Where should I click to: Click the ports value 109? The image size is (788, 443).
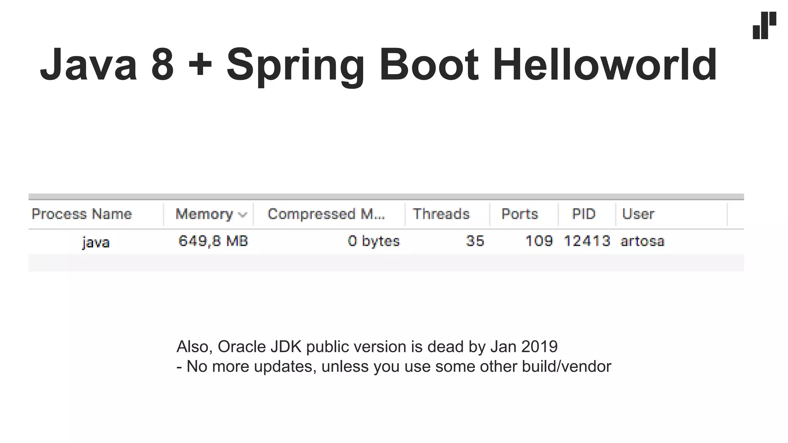[x=539, y=241]
